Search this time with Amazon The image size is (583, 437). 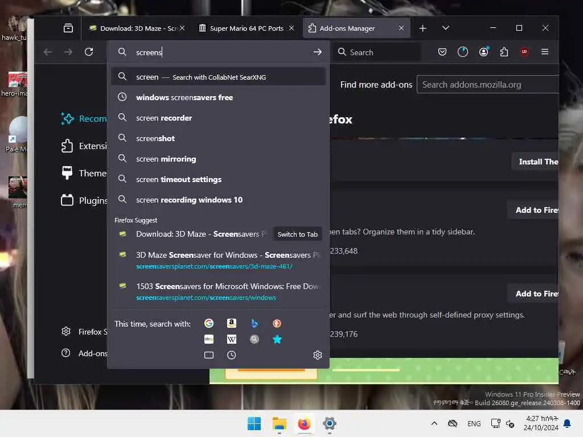pos(232,323)
